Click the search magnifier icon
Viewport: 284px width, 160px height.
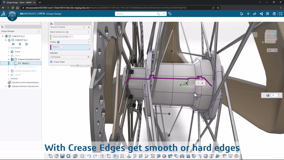(158, 14)
